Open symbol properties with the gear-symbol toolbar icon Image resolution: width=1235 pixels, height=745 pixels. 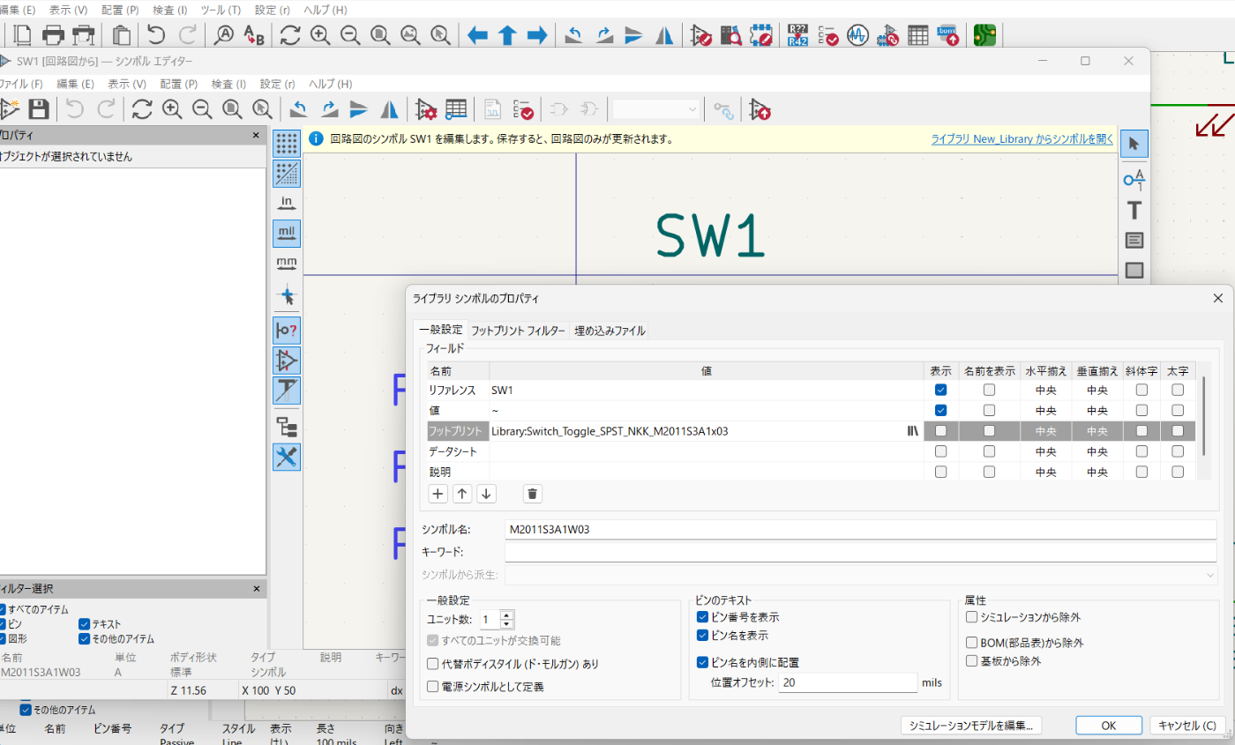[426, 109]
